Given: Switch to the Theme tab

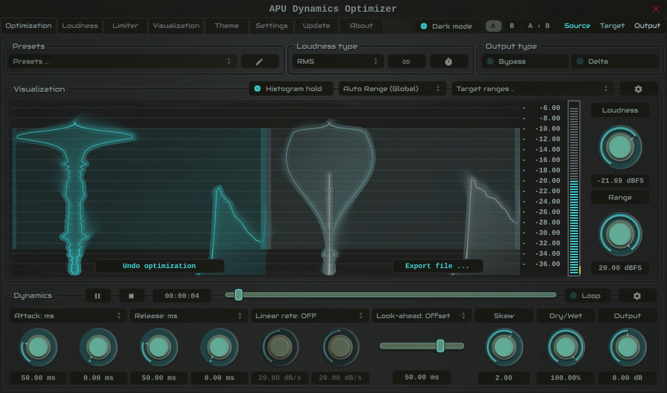Looking at the screenshot, I should 227,26.
